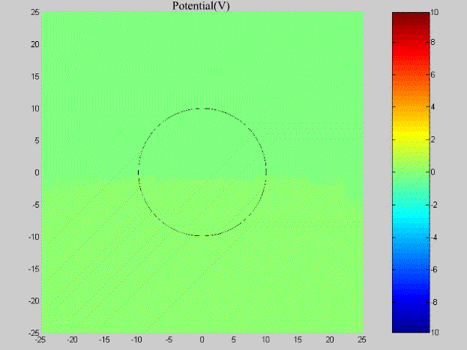
Task: Click the y-axis tick label "0"
Action: pos(37,172)
